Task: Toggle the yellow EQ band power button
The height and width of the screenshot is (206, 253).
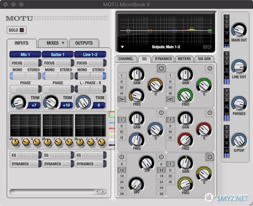Action: pos(209,157)
